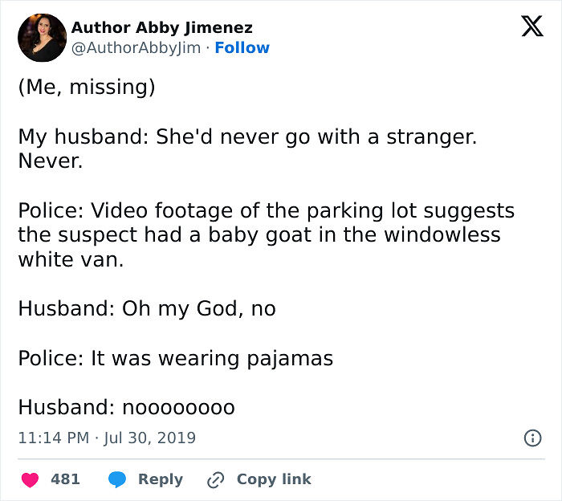Click the Author Abby Jimenez name

(161, 27)
